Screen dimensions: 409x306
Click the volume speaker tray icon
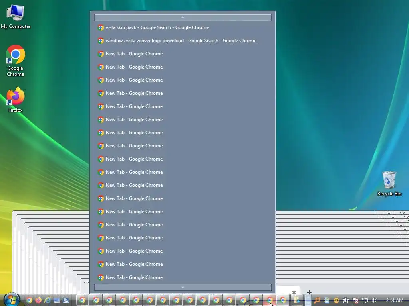(374, 300)
